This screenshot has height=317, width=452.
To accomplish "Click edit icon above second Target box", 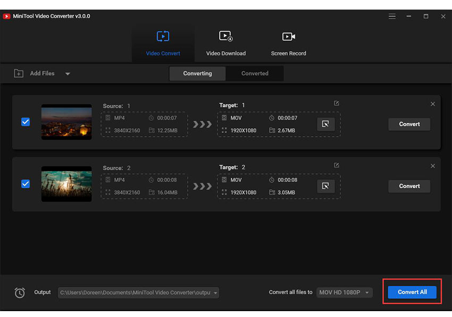I will coord(336,166).
